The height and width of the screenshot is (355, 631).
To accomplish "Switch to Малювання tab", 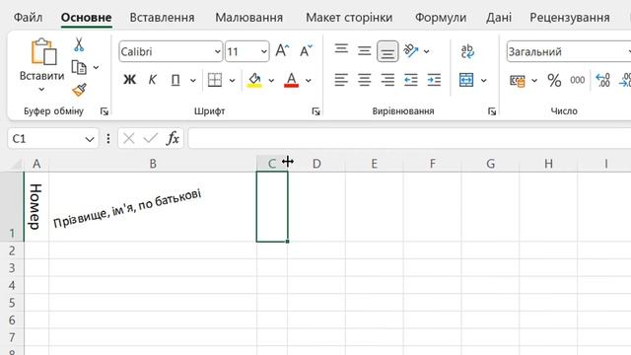I will coord(248,18).
